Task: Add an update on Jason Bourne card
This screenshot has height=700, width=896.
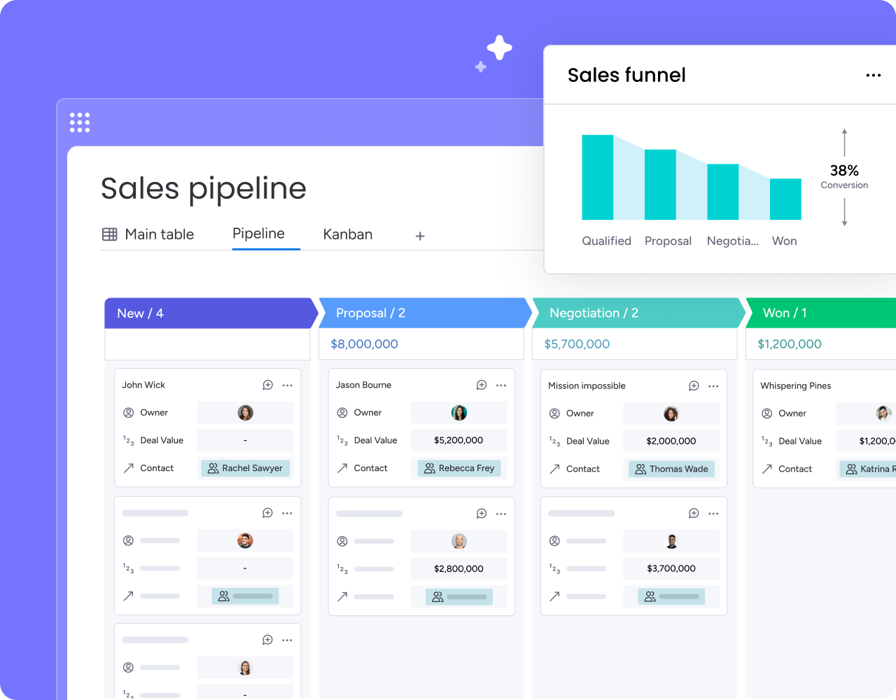Action: [x=482, y=385]
